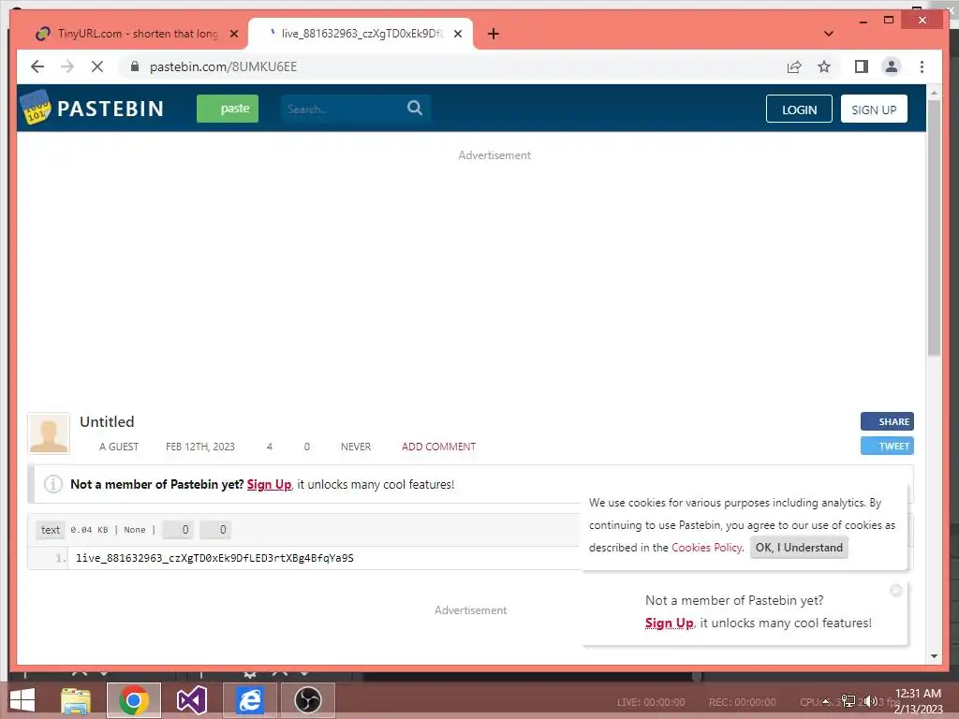Click the site lock security icon
The image size is (959, 719).
pyautogui.click(x=135, y=66)
